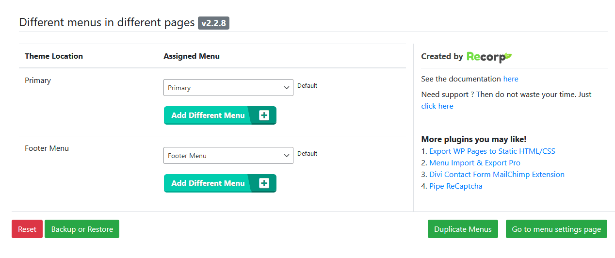Open the Primary assigned menu dropdown
The height and width of the screenshot is (258, 615).
pos(228,88)
